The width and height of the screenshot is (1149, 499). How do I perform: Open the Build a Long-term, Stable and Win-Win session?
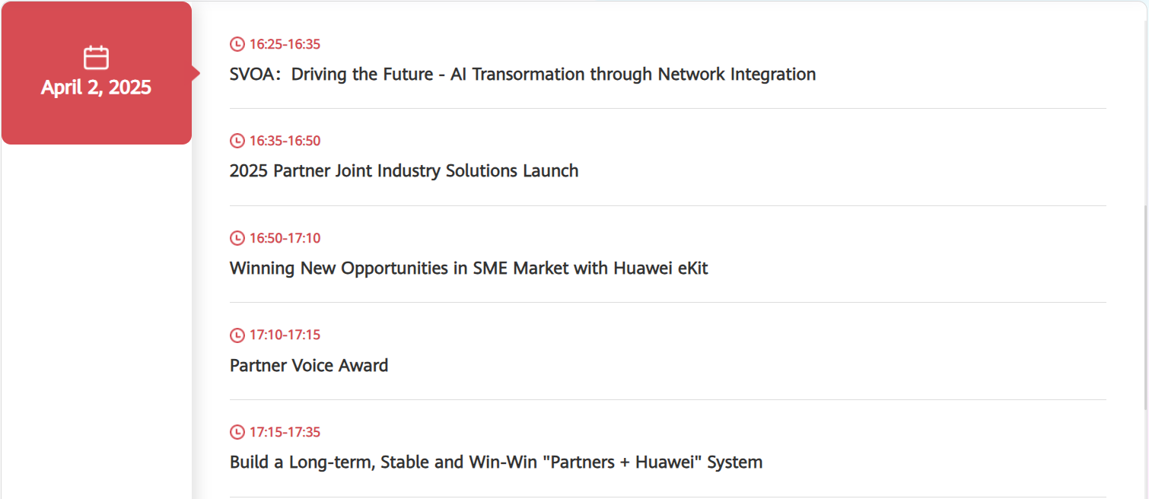(496, 462)
